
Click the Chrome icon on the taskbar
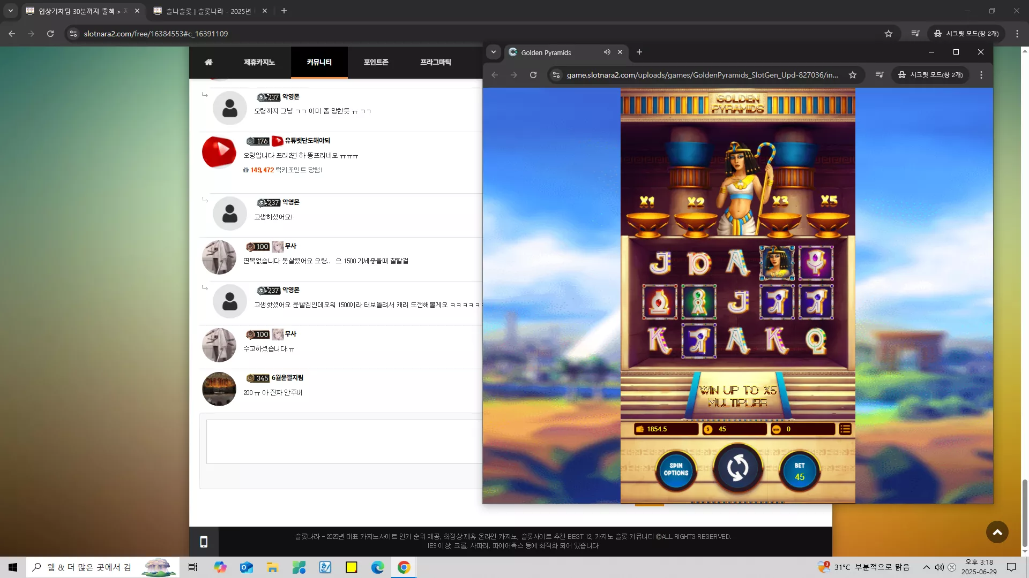point(404,567)
